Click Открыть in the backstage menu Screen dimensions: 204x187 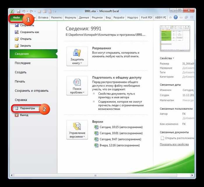(26, 39)
